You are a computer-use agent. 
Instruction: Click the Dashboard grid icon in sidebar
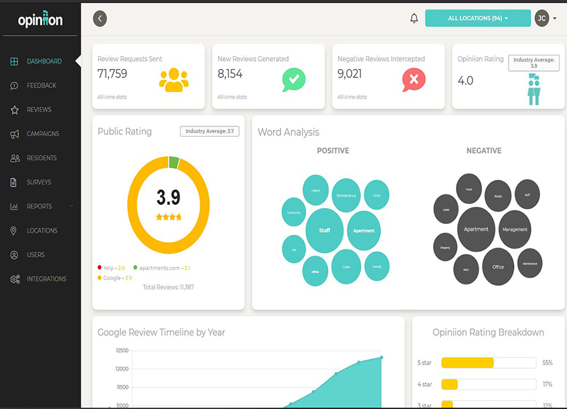point(14,61)
